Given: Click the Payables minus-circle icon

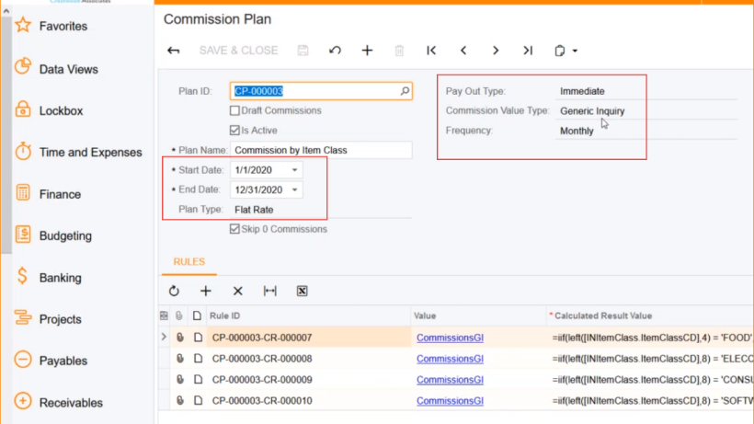Looking at the screenshot, I should 23,360.
